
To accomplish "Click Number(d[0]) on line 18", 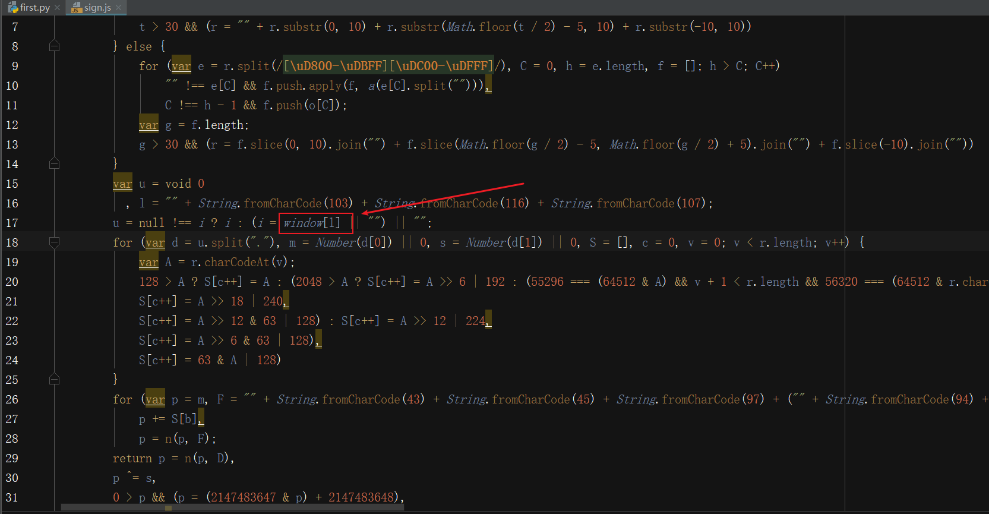I will [x=354, y=242].
